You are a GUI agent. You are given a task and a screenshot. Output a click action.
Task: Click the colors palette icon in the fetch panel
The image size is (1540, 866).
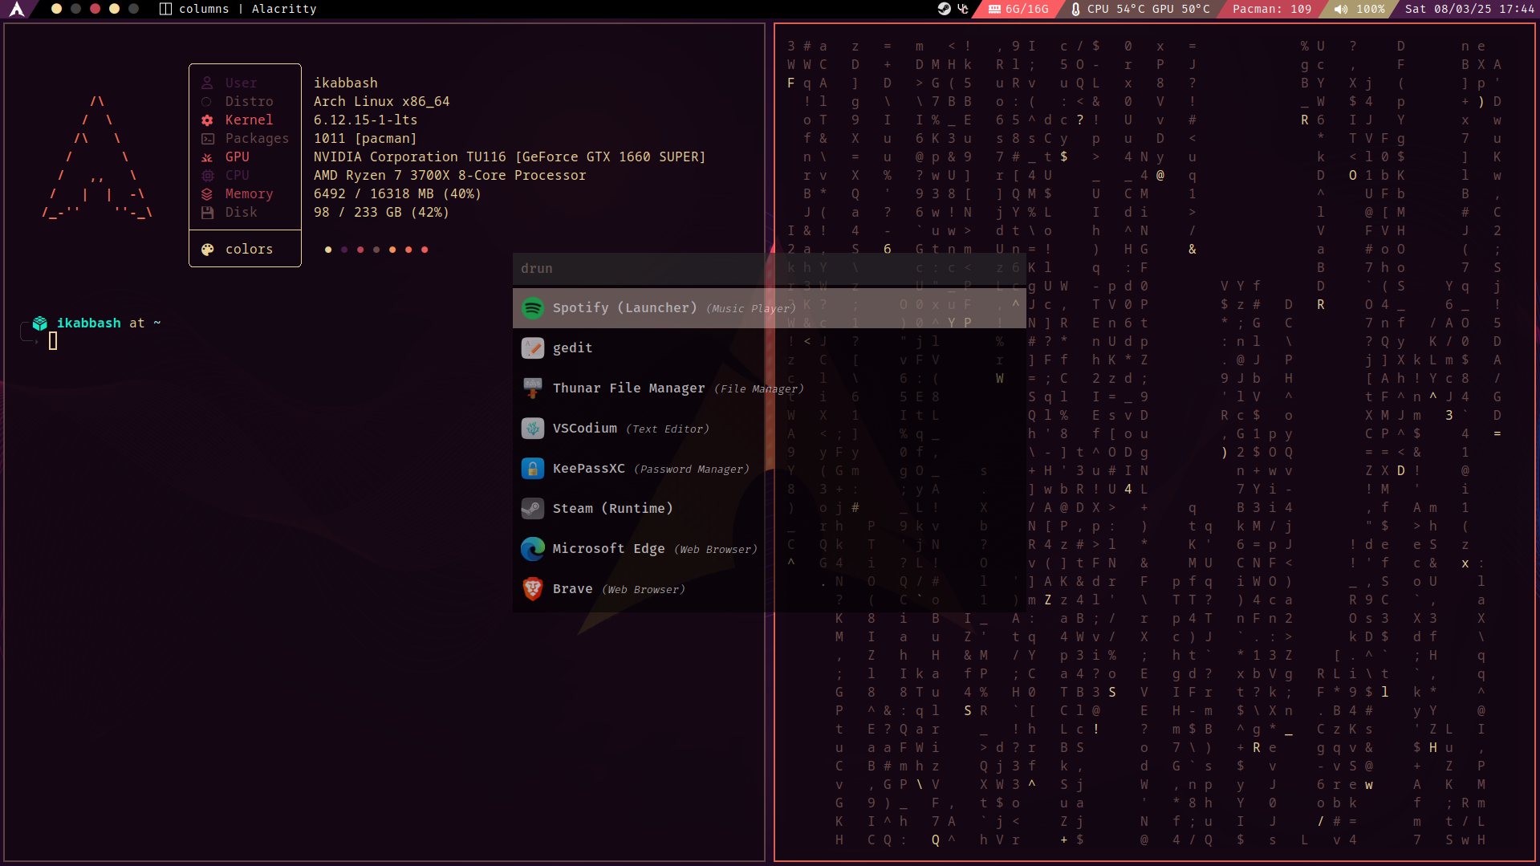[207, 250]
